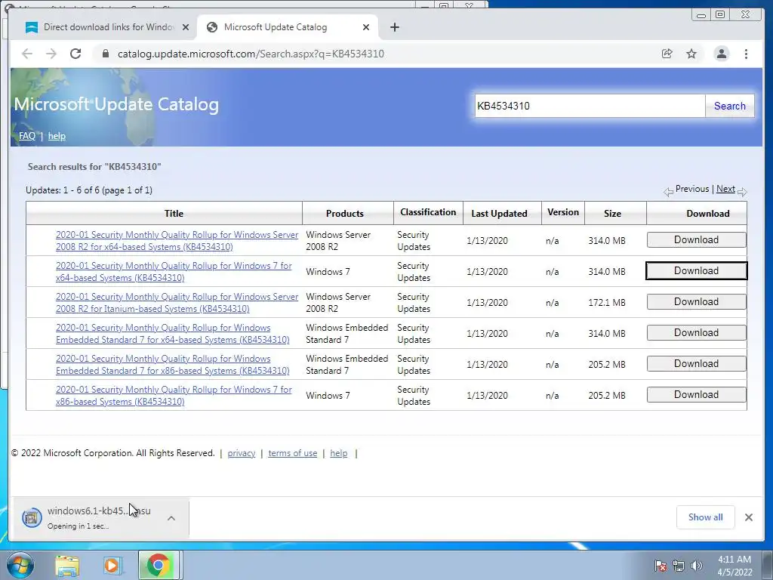Viewport: 773px width, 580px height.
Task: Open Embedded Standard 7 x86 rollup link
Action: [173, 365]
